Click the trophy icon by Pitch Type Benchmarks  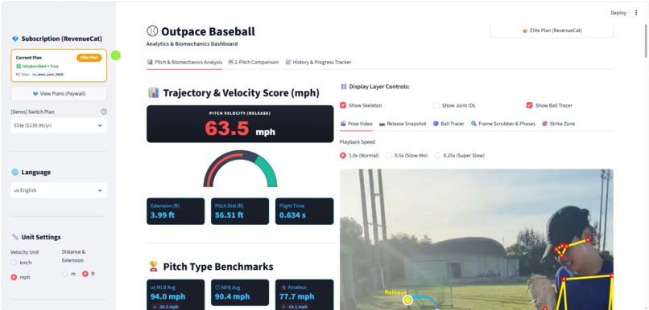[x=153, y=267]
